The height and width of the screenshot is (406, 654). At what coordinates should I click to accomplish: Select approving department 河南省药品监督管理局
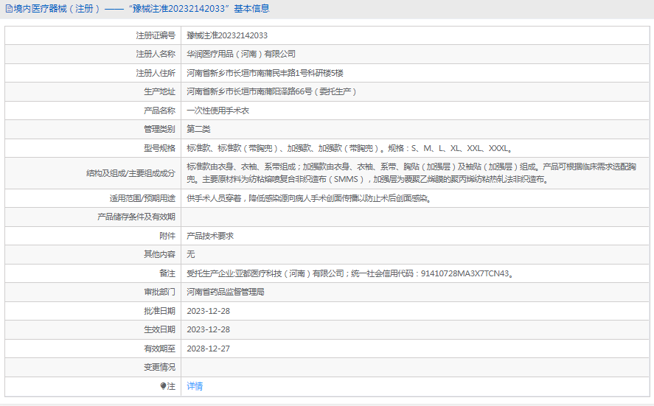(225, 292)
